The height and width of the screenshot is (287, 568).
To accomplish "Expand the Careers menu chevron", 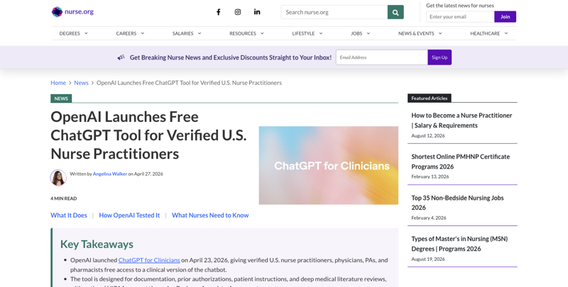I will pyautogui.click(x=143, y=33).
